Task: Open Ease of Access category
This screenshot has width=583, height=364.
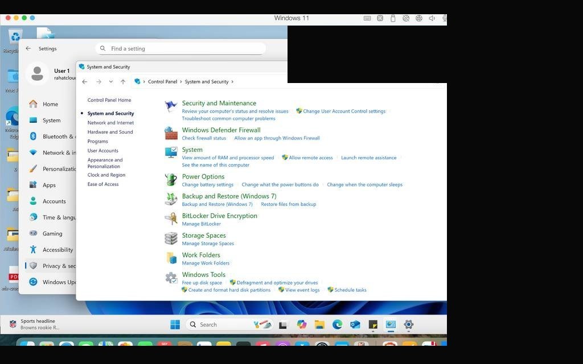Action: coord(103,184)
